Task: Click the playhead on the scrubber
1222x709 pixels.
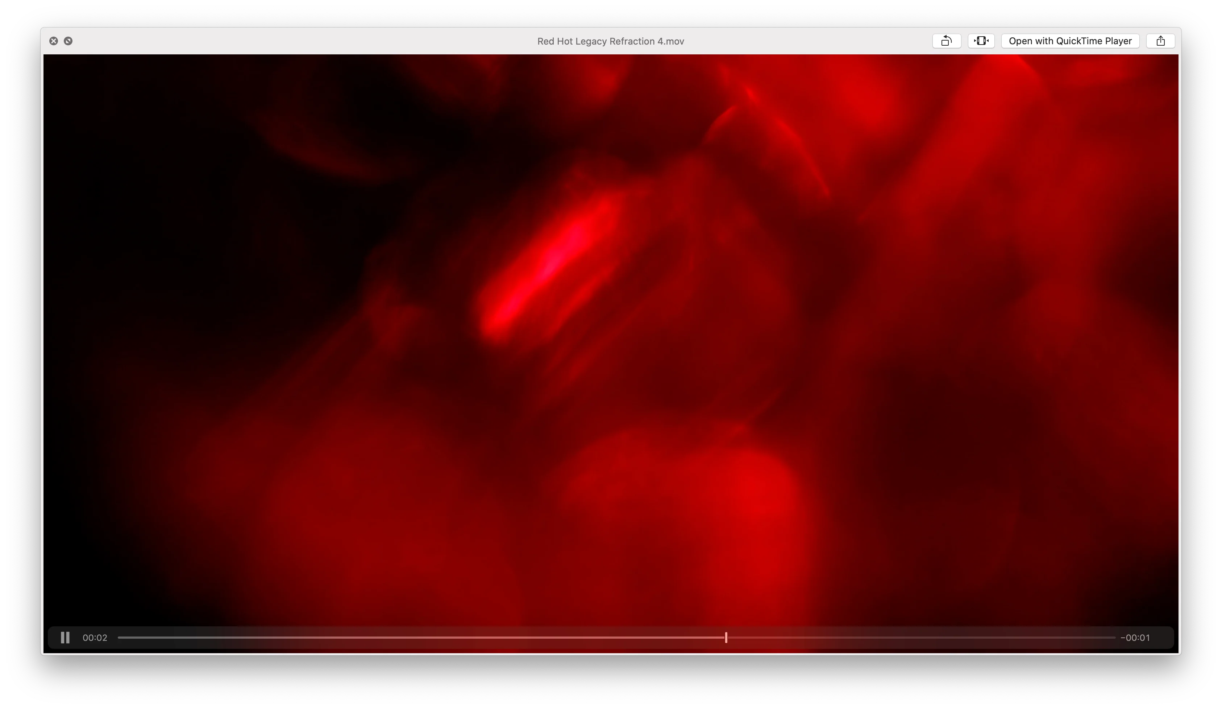Action: point(726,637)
